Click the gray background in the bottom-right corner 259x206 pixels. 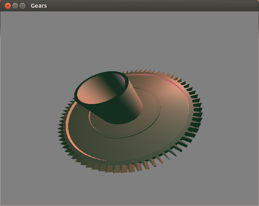(238, 190)
